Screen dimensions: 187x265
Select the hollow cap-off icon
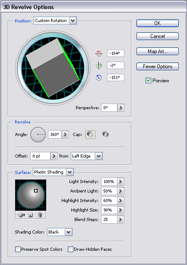click(x=105, y=135)
